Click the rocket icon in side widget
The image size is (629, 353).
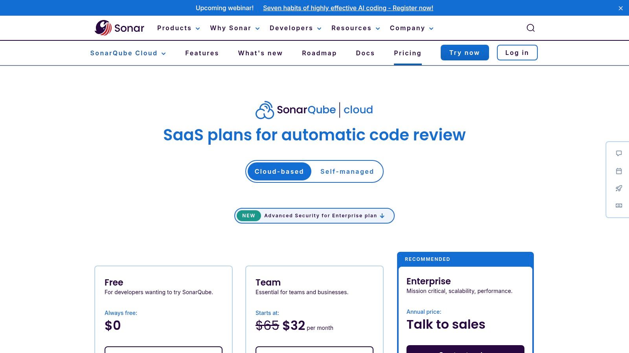pyautogui.click(x=619, y=188)
